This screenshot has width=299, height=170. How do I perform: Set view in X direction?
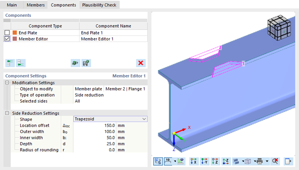(193, 161)
